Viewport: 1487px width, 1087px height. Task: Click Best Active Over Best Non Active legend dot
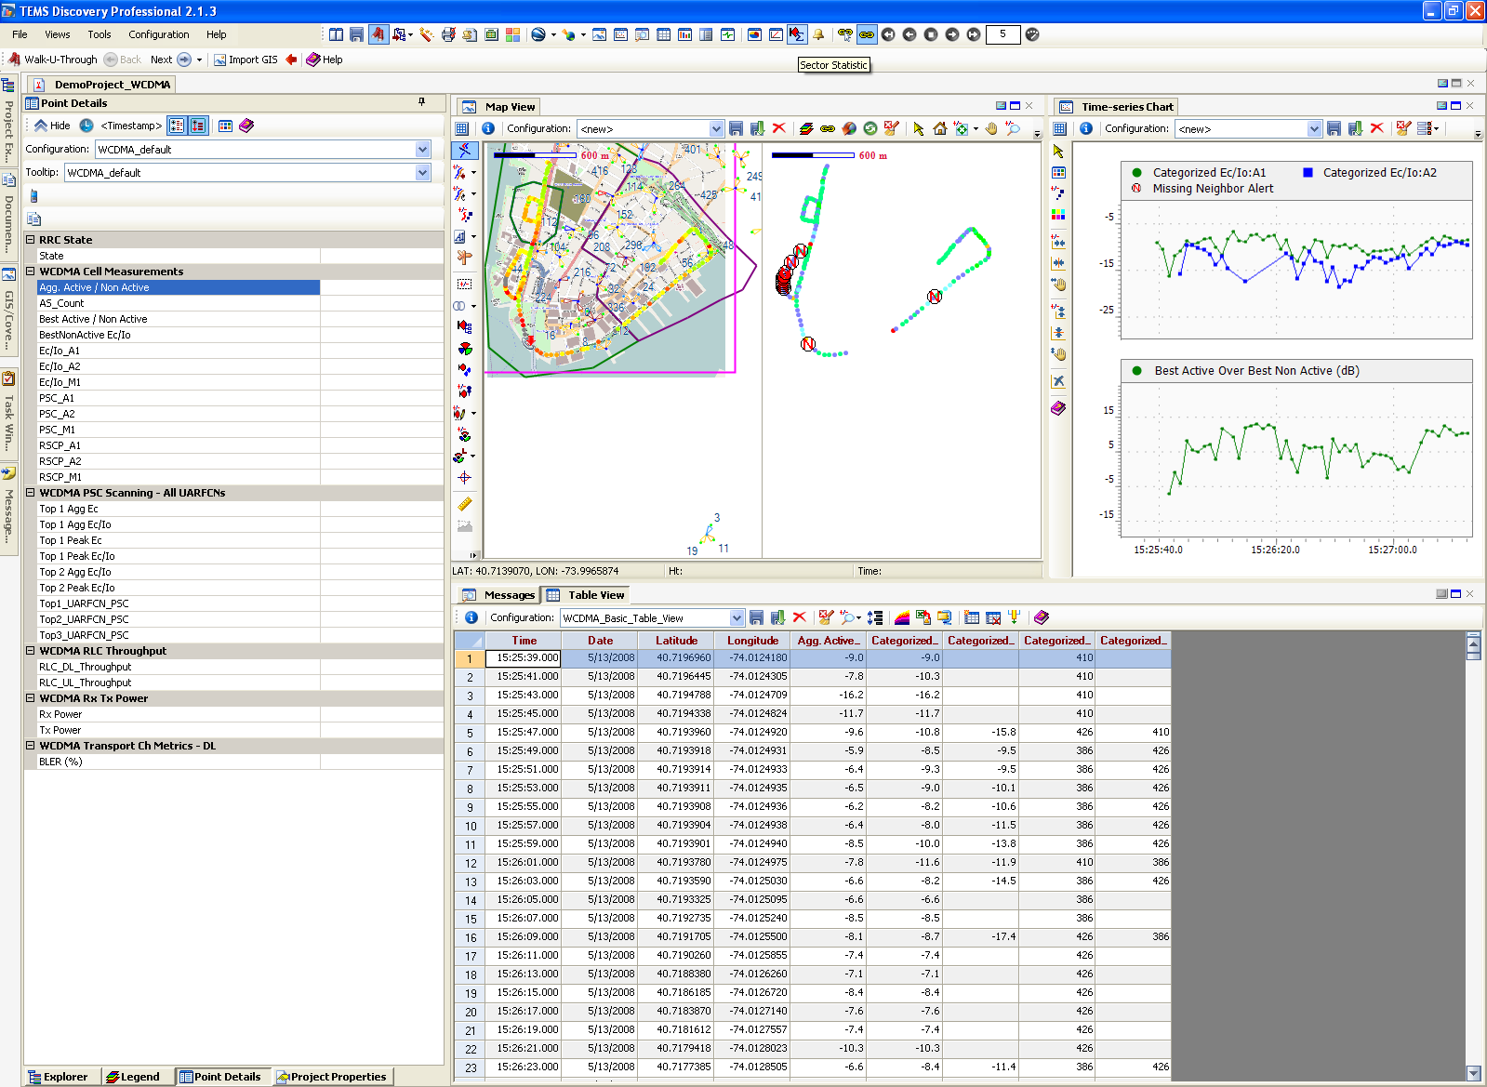coord(1136,370)
